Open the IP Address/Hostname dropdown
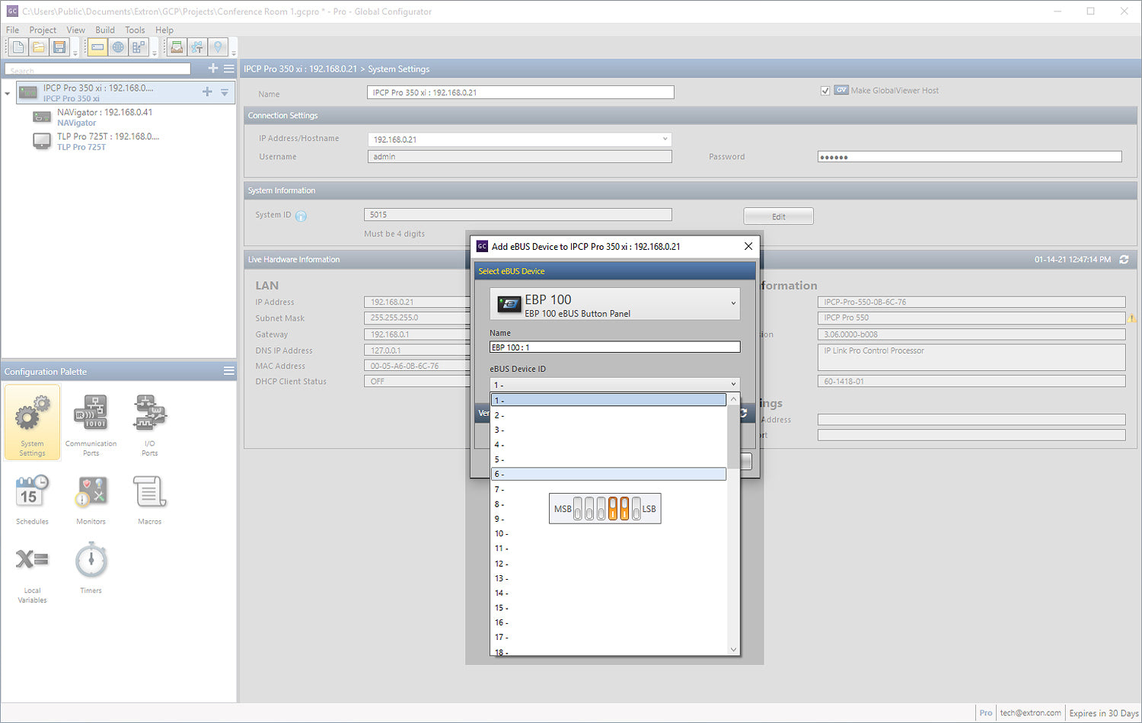 click(x=665, y=139)
